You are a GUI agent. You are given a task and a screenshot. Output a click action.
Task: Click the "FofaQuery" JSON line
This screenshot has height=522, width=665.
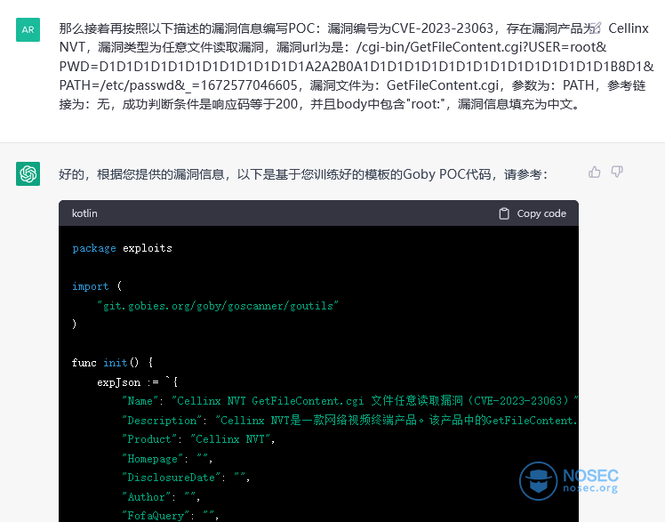171,515
